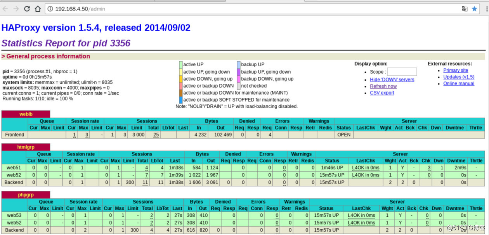Click the MAINT legend color swatch
This screenshot has width=489, height=235.
pyautogui.click(x=180, y=93)
